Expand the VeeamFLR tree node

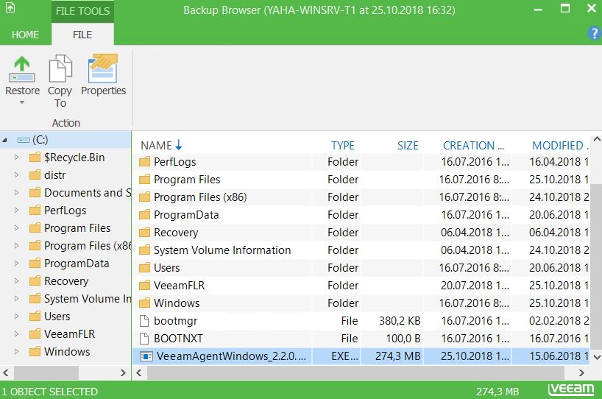click(16, 333)
